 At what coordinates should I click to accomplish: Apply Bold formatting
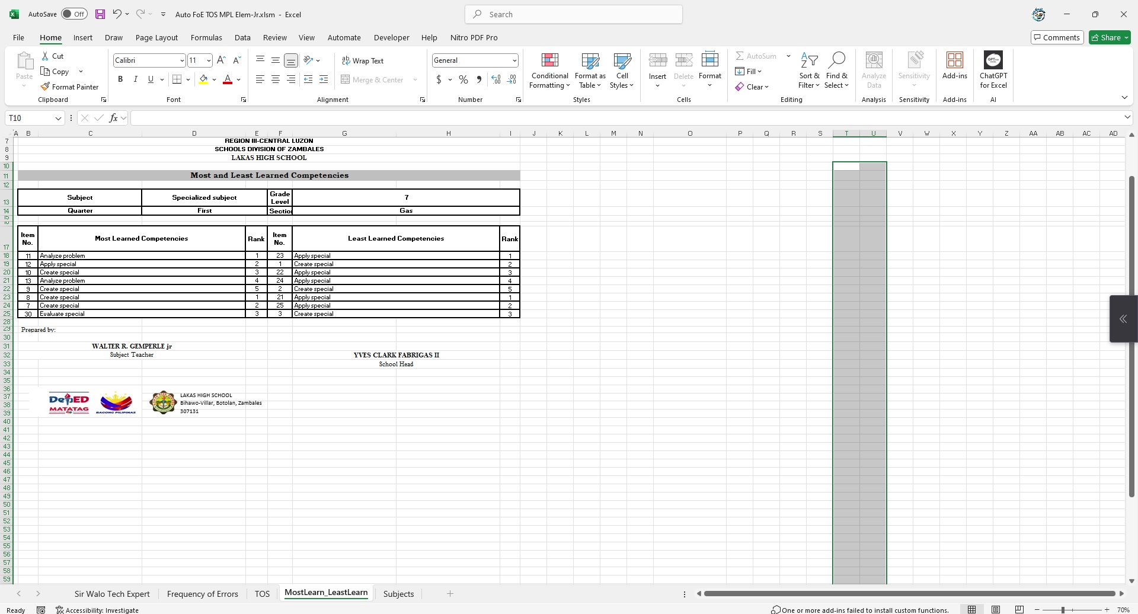(120, 79)
